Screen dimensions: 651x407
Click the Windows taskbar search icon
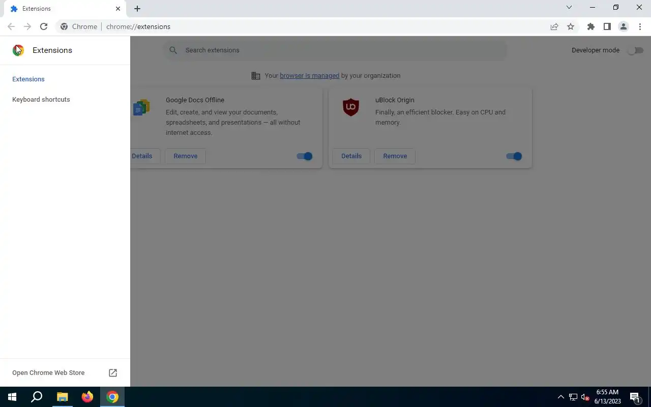[37, 397]
